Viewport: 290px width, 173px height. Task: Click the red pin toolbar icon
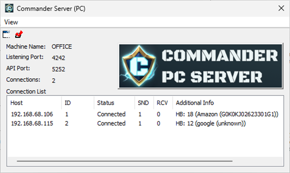click(19, 34)
